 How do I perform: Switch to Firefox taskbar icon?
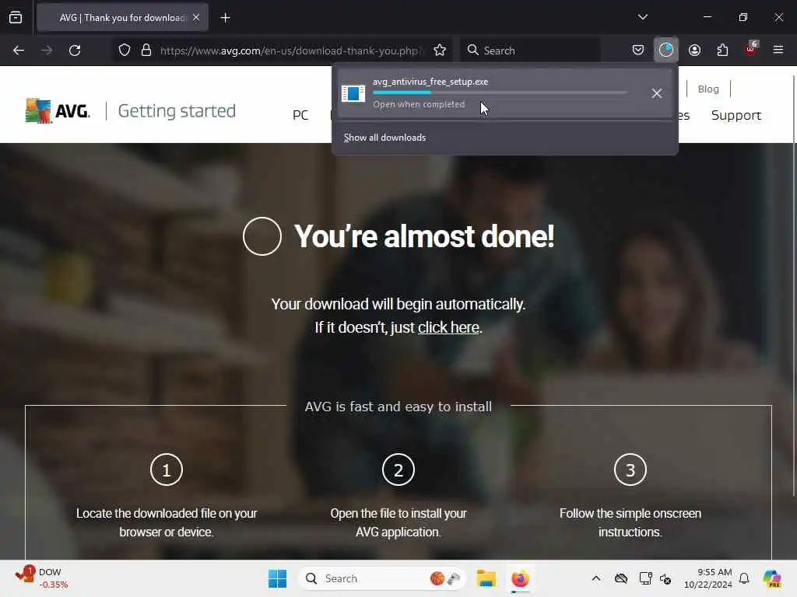pyautogui.click(x=520, y=578)
